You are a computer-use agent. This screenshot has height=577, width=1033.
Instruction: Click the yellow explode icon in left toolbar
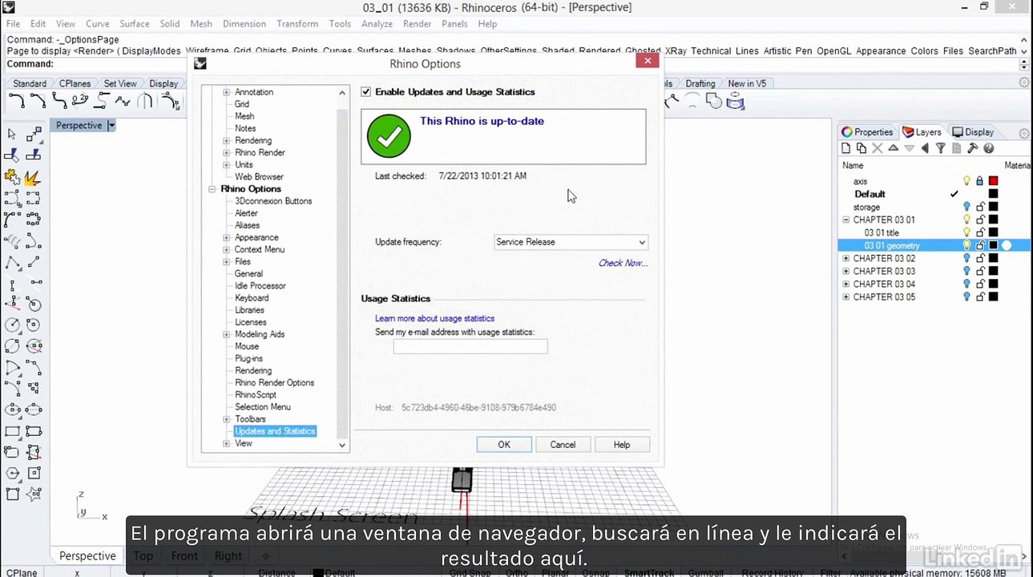tap(33, 176)
